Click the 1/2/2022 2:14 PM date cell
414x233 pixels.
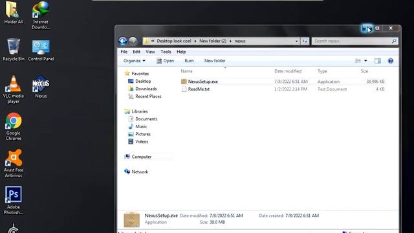pyautogui.click(x=290, y=89)
